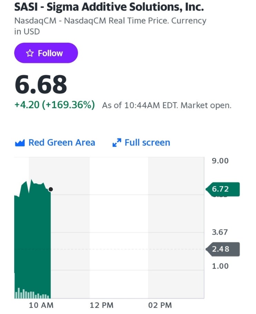Select the 02 PM time axis label
Screen dimensions: 256x314
[x=160, y=305]
